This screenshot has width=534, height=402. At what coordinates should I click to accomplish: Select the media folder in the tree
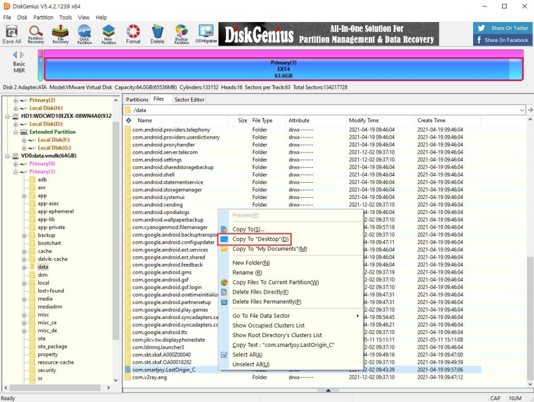click(45, 299)
